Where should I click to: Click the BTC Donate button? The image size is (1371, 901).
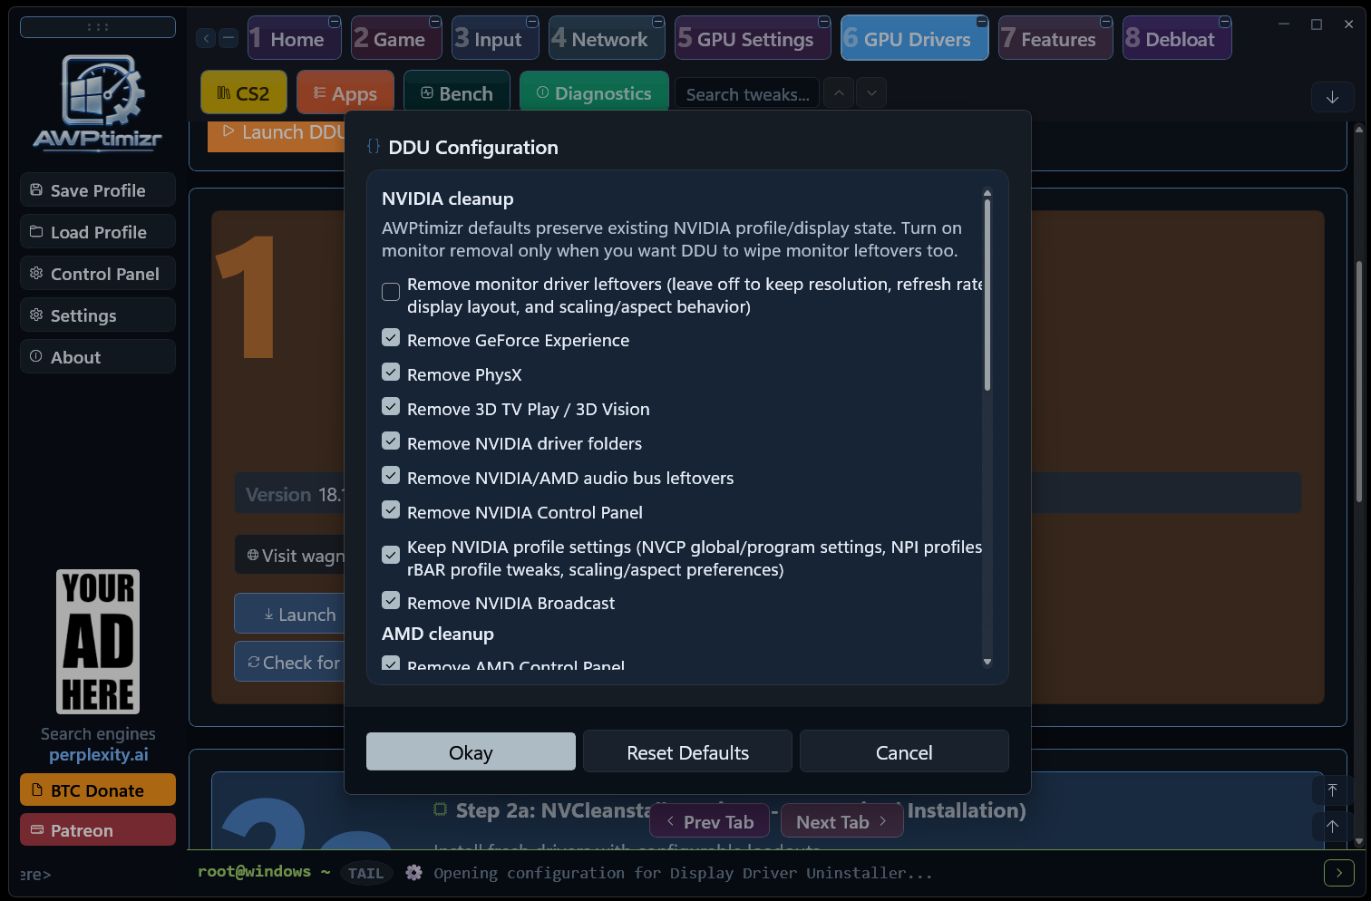98,790
